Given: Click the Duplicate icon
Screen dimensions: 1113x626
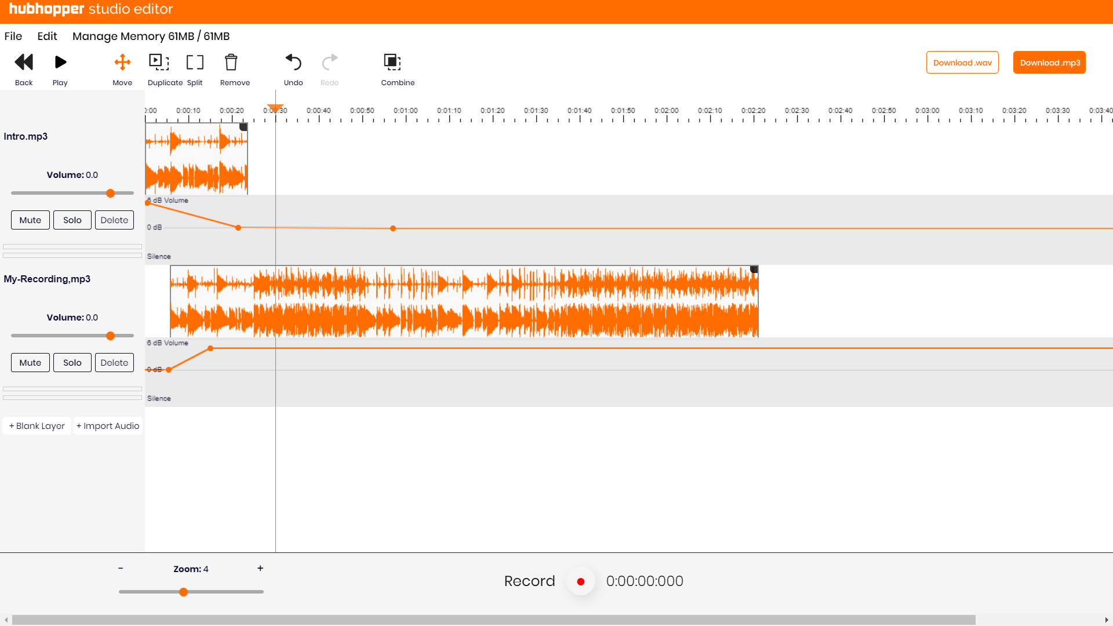Looking at the screenshot, I should tap(159, 62).
